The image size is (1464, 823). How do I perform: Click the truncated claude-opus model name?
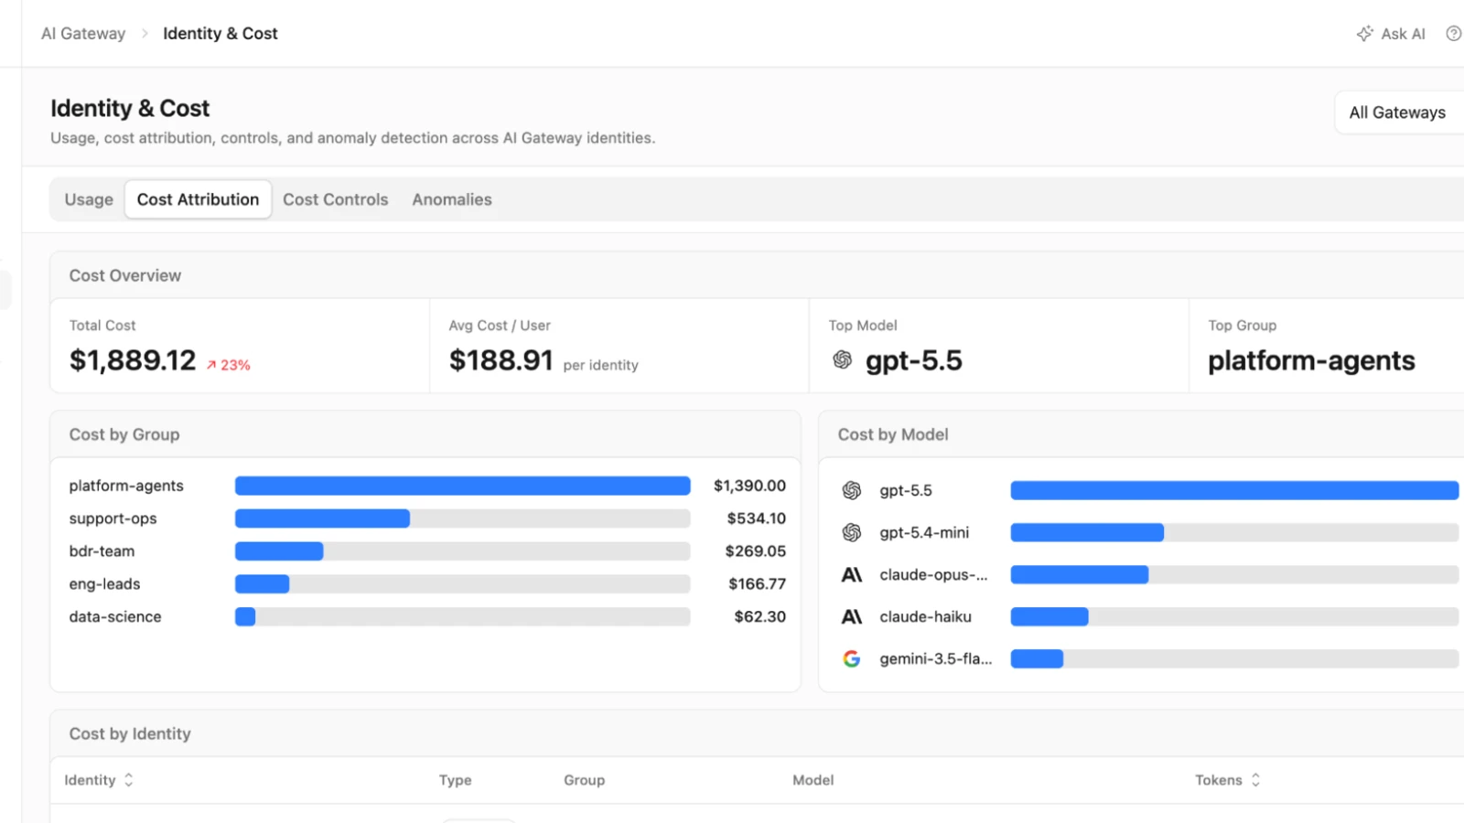933,575
